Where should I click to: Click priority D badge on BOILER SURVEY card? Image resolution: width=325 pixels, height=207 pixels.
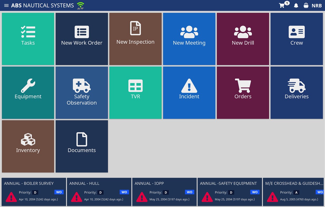pyautogui.click(x=35, y=193)
